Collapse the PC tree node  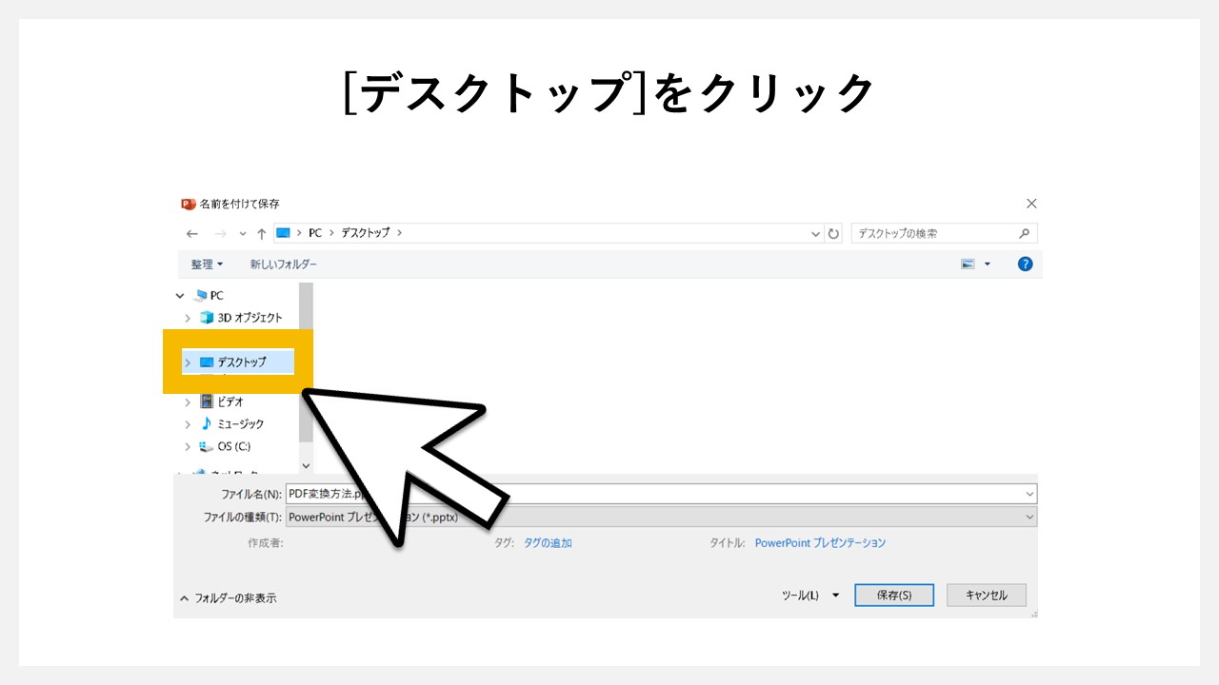[179, 295]
